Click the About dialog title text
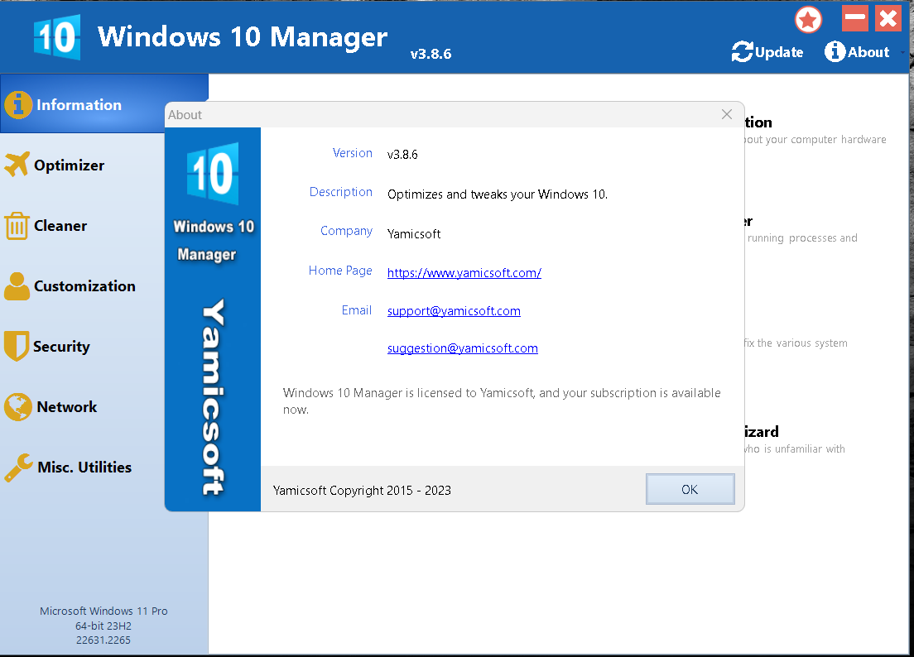The height and width of the screenshot is (657, 914). point(185,115)
